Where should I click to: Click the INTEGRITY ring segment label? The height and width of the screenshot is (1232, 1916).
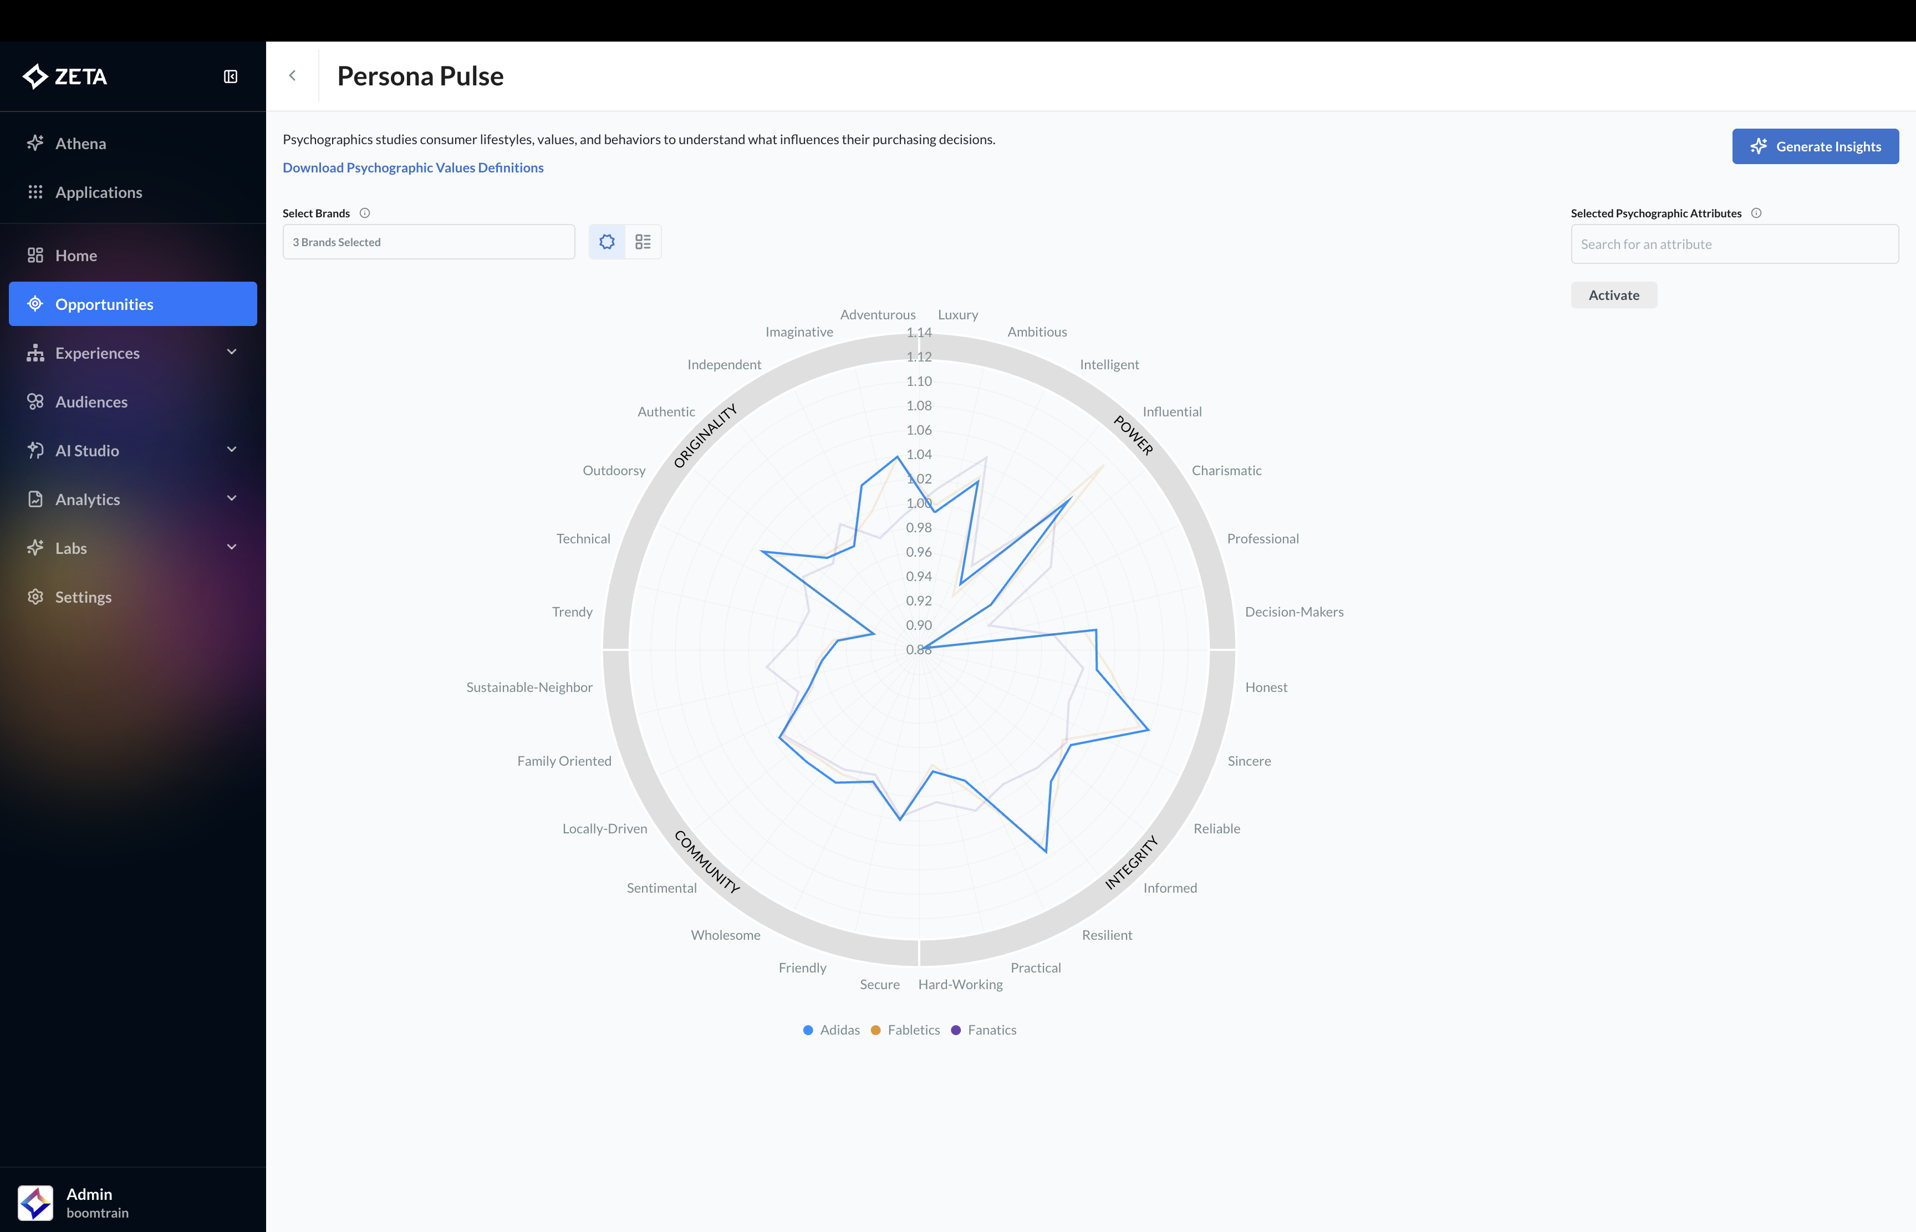click(1132, 862)
